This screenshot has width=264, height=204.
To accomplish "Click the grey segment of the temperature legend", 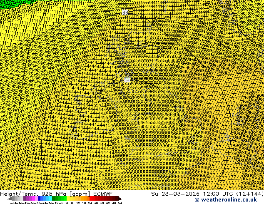I will [x=17, y=199].
